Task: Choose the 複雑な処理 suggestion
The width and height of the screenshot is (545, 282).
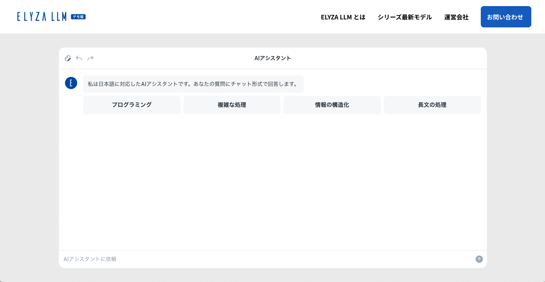Action: pyautogui.click(x=232, y=105)
